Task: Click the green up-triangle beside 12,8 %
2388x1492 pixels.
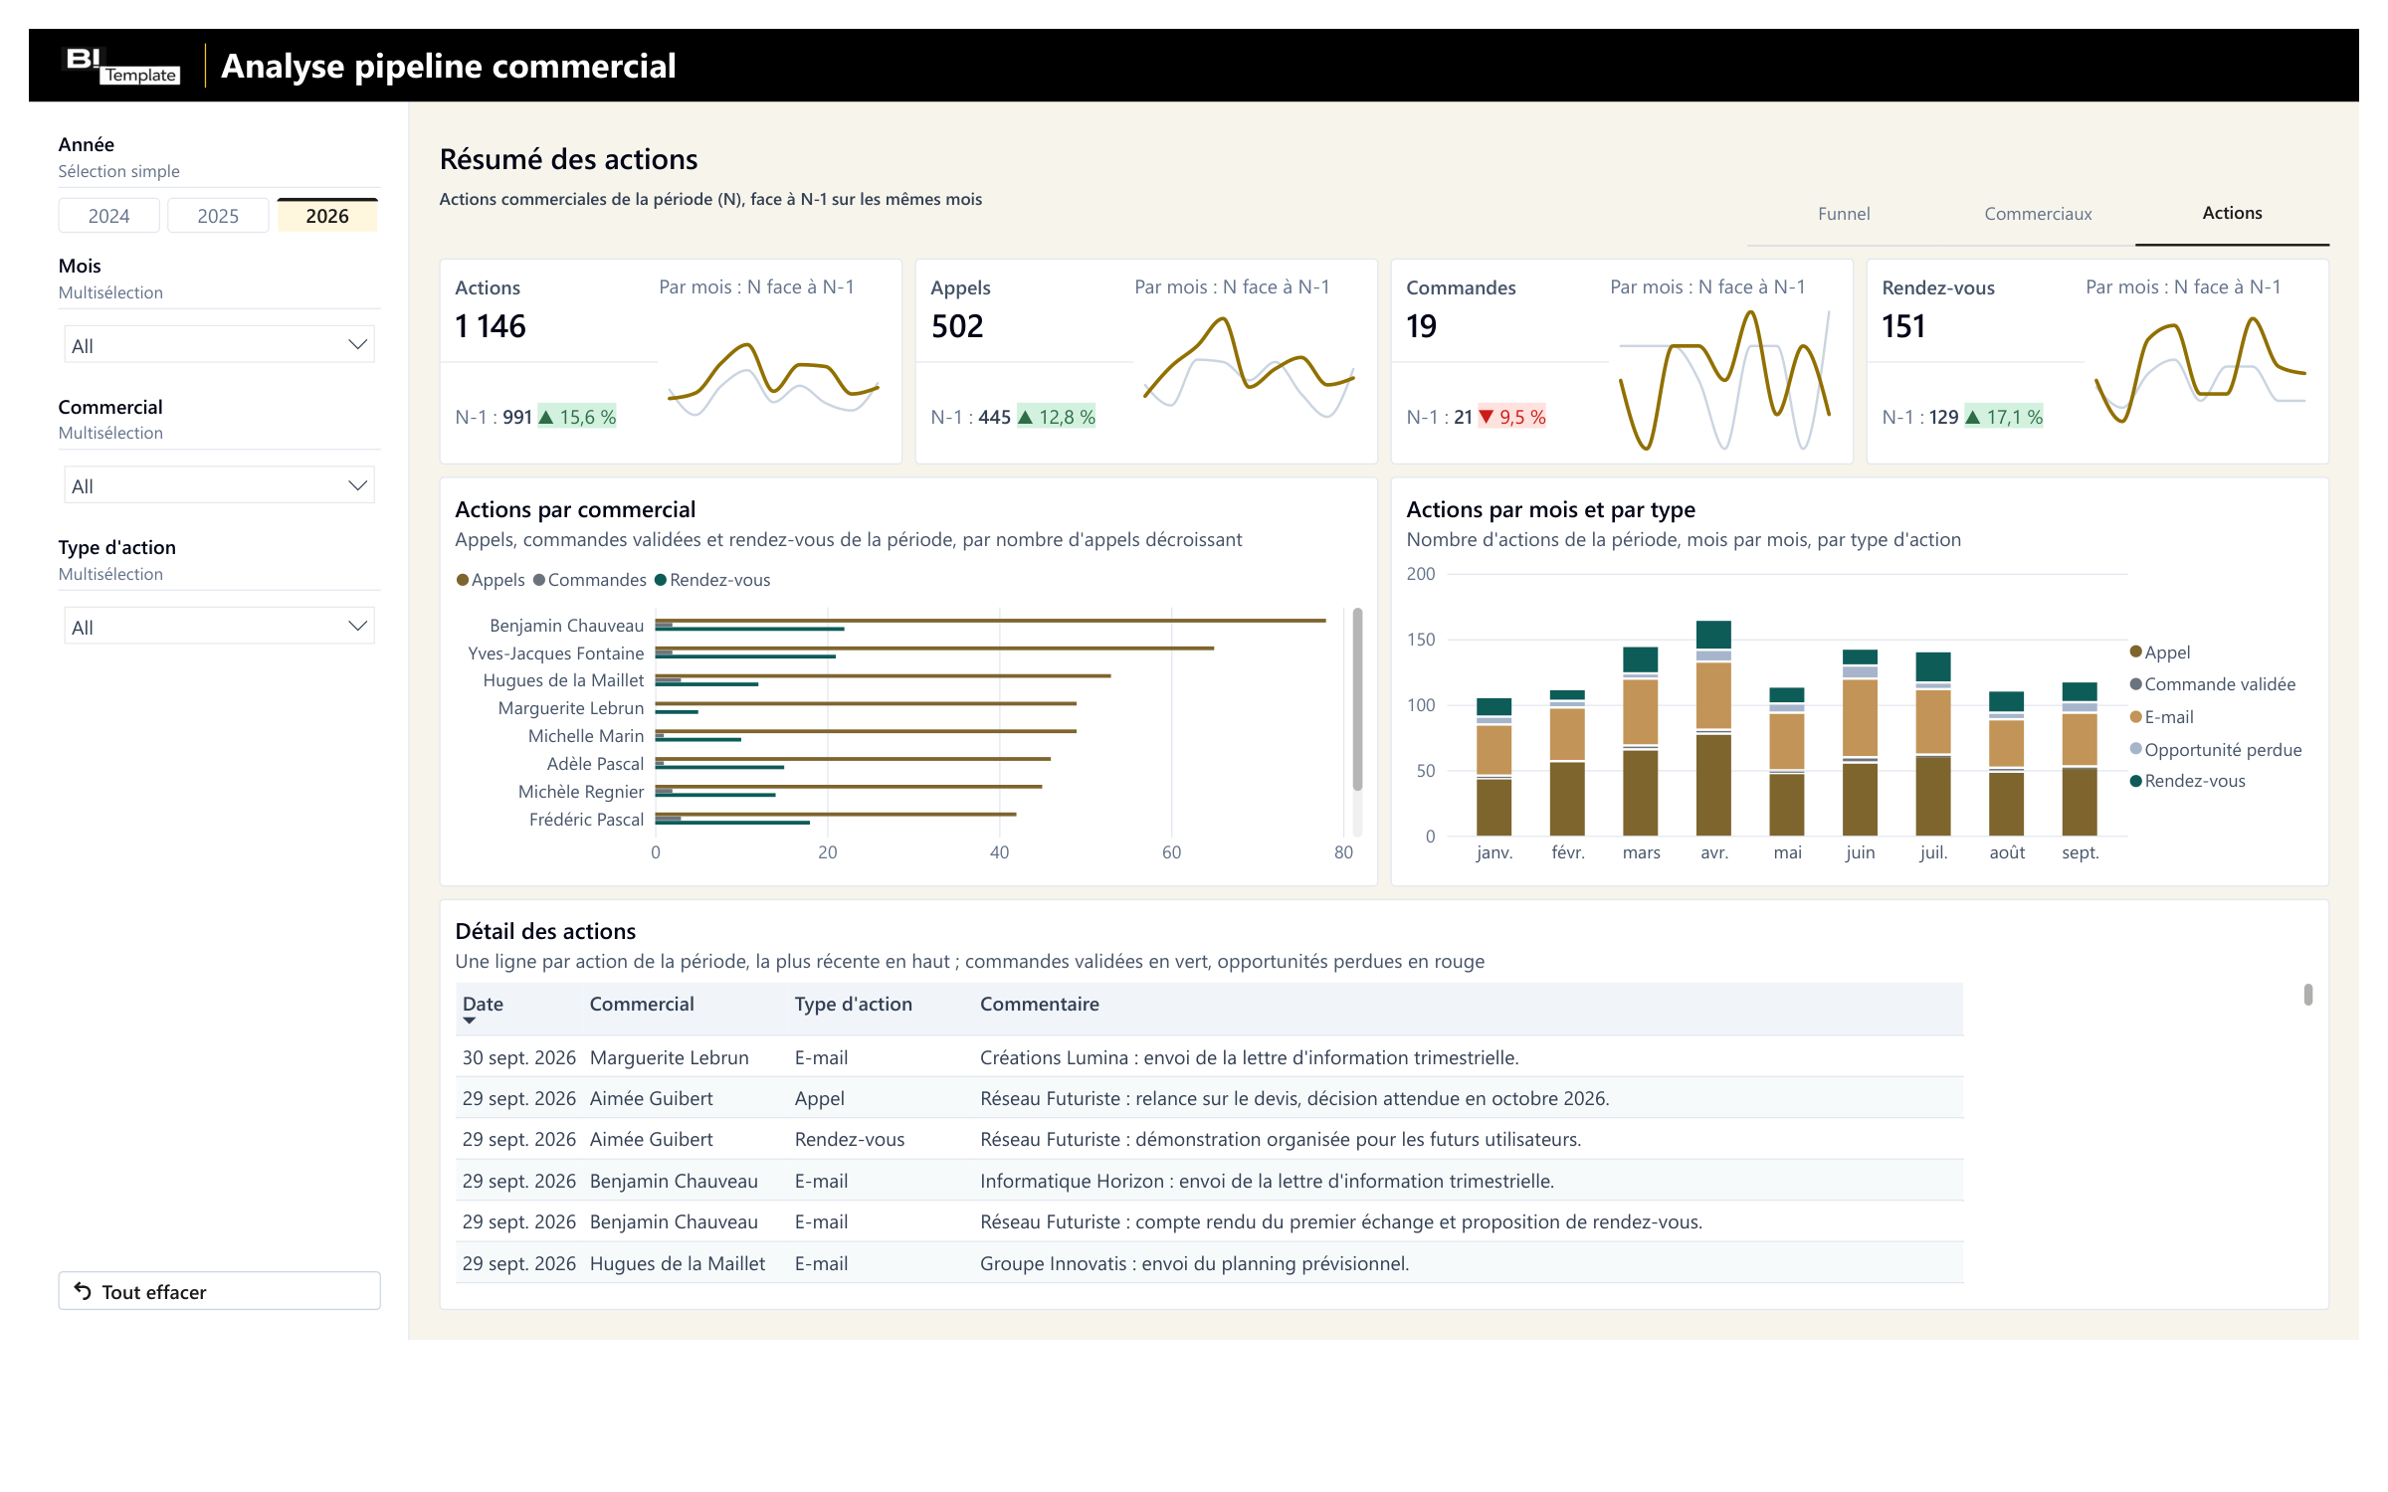Action: (x=1026, y=417)
